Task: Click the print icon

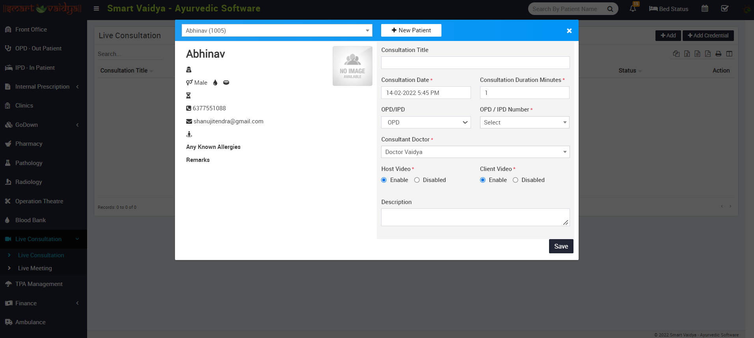Action: (x=719, y=54)
